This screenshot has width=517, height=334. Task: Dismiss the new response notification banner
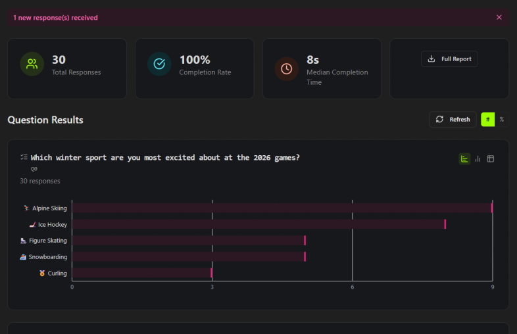tap(499, 18)
